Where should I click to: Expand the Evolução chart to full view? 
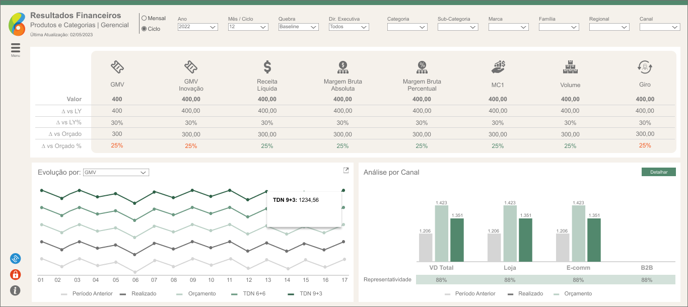tap(346, 171)
